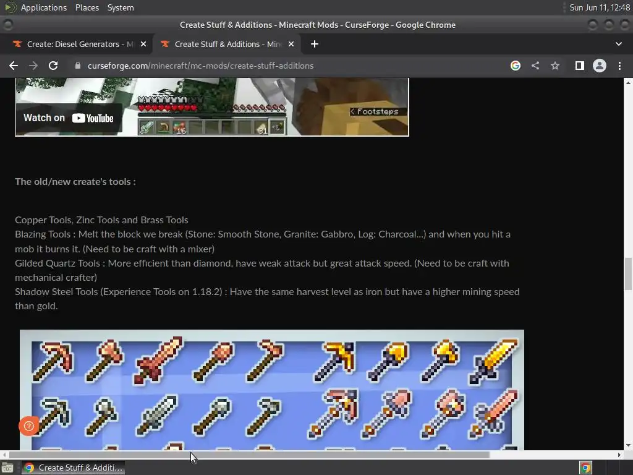
Task: Click the embedded YouTube video frame
Action: 212,107
